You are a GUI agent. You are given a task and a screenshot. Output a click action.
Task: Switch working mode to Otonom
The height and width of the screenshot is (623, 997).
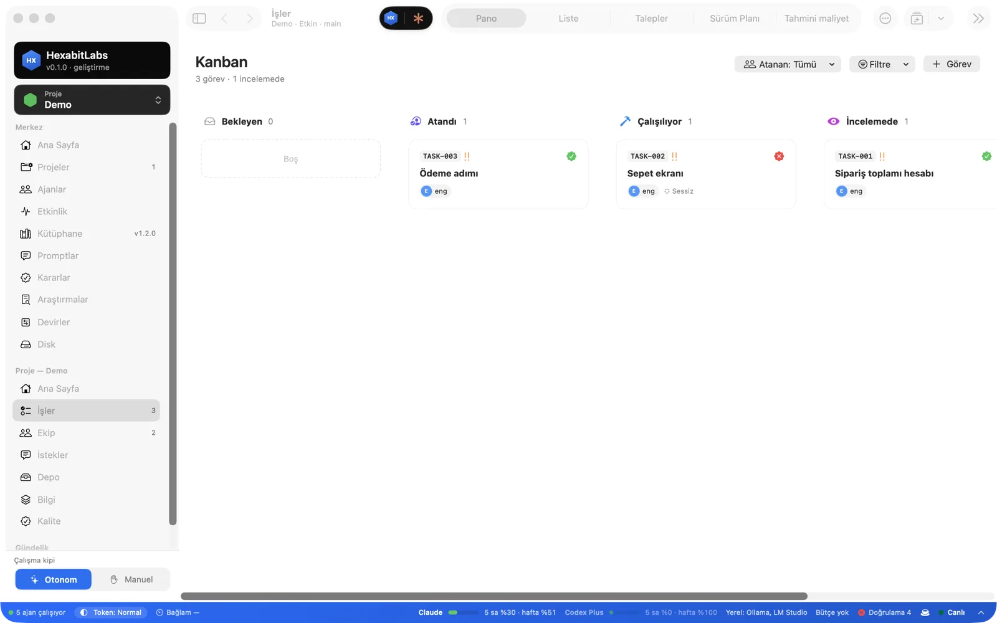pos(54,579)
